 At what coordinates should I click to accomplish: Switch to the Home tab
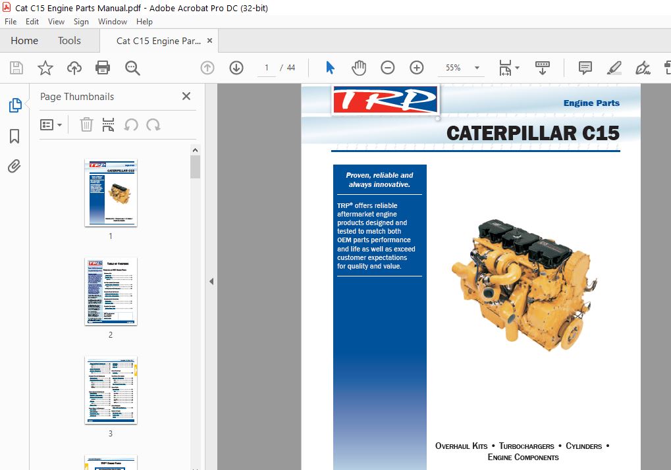click(24, 41)
